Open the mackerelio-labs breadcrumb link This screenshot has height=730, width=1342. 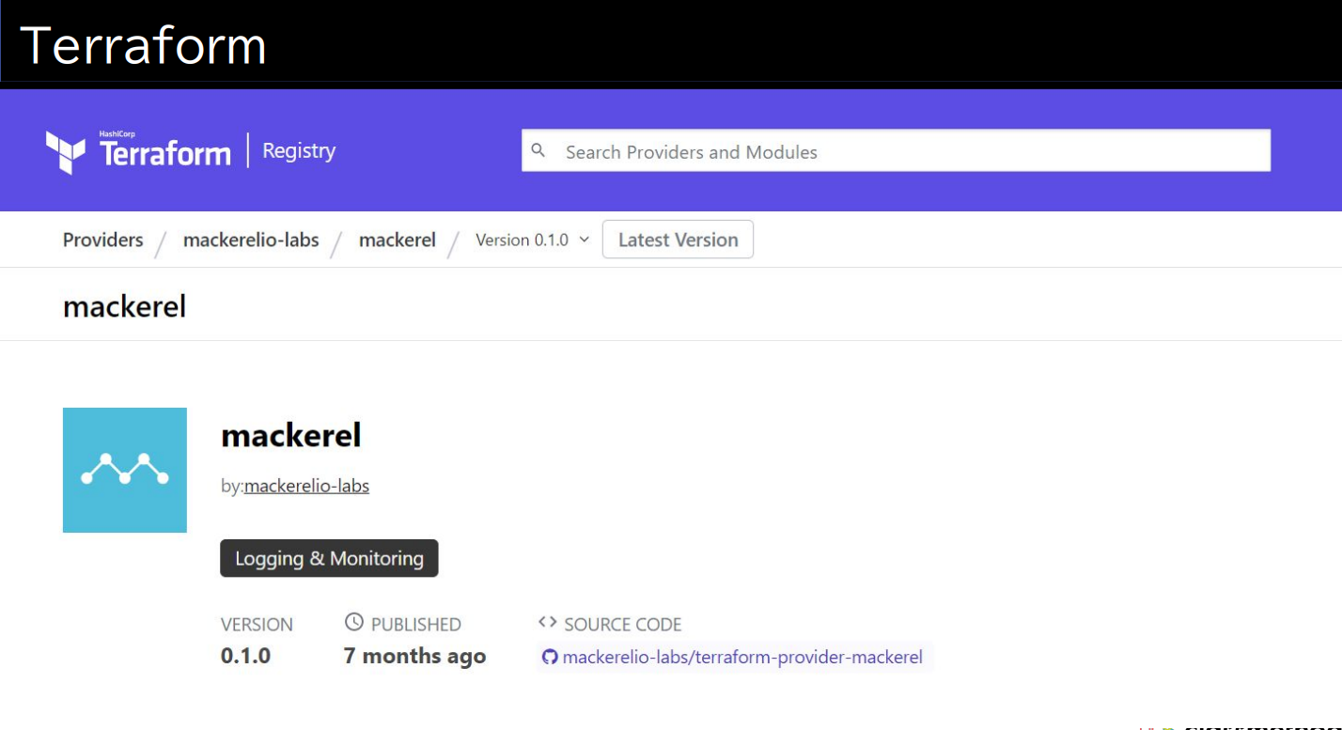coord(251,240)
